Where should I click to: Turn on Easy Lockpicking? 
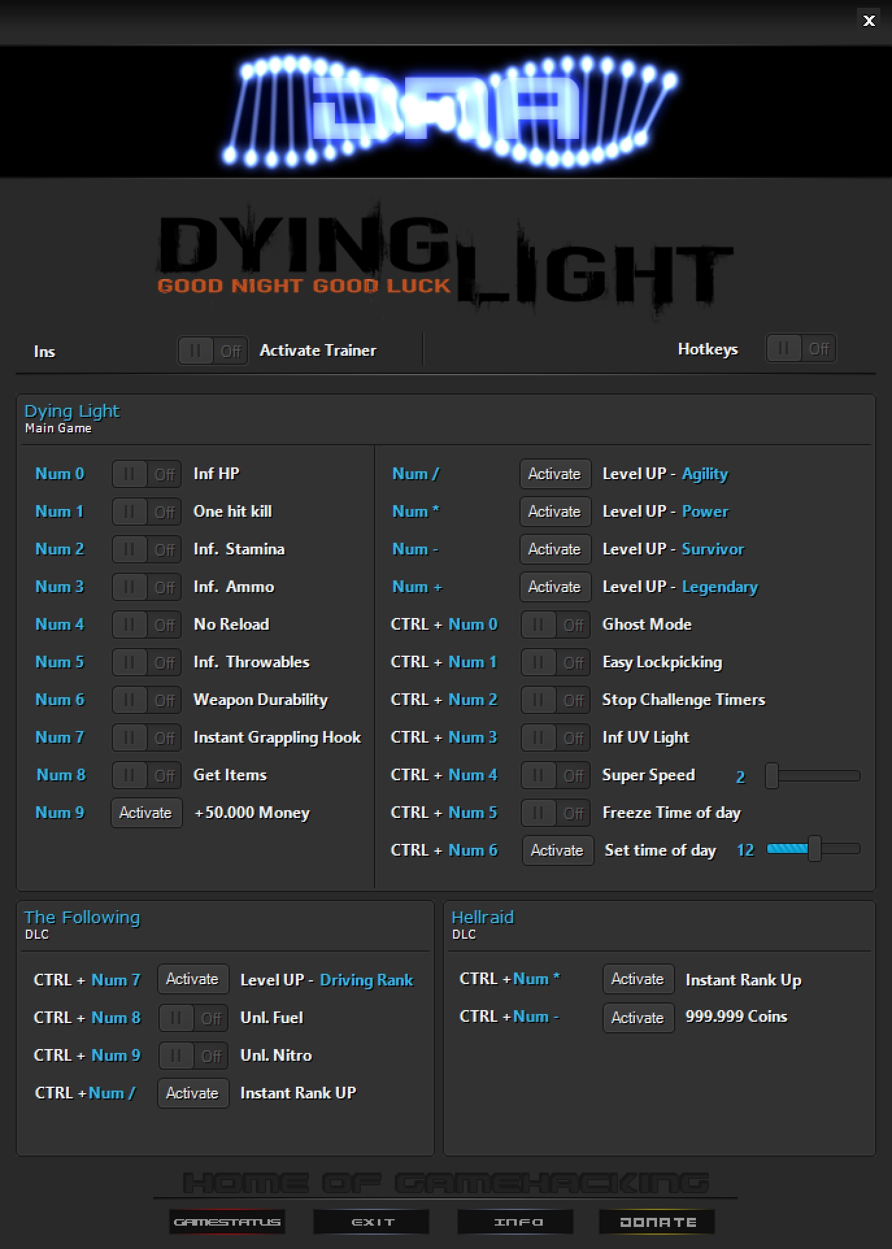(x=556, y=663)
